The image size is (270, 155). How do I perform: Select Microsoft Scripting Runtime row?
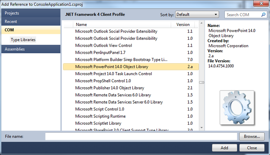pyautogui.click(x=131, y=116)
